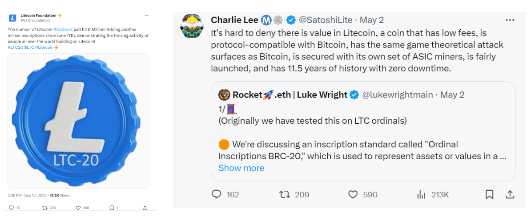Open the LTC-20 coin image
Viewport: 531px width, 220px height.
pos(78,121)
